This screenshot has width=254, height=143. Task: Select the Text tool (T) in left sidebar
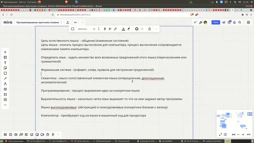coord(5,63)
